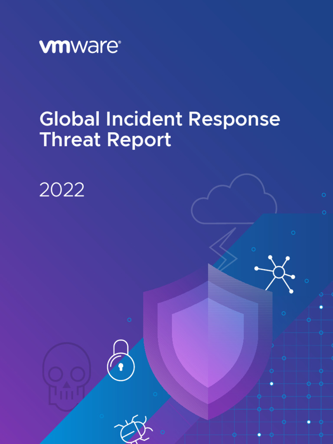This screenshot has width=333, height=444.
Task: Click the year 2022 text
Action: coord(62,189)
